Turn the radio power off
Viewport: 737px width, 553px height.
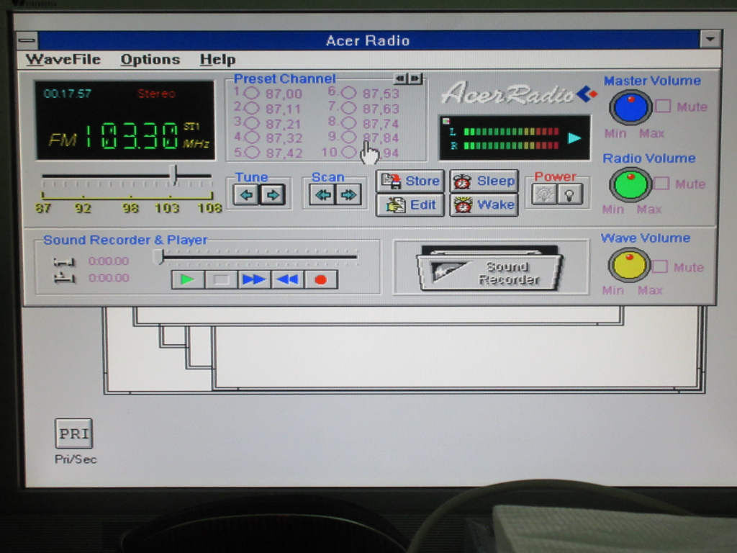click(x=544, y=194)
